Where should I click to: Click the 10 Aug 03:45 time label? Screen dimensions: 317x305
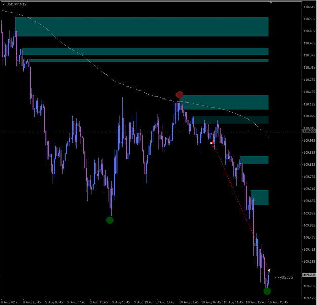pos(189,302)
